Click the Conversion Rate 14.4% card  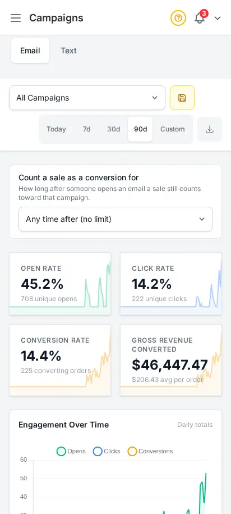click(60, 360)
